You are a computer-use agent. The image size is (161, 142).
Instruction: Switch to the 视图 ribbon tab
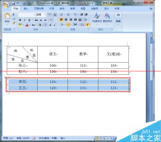pyautogui.click(x=83, y=9)
